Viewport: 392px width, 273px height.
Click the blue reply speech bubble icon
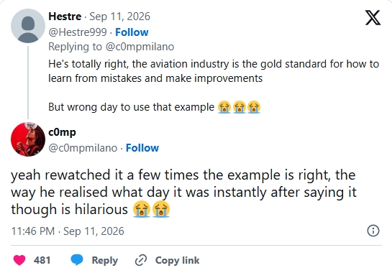(77, 260)
